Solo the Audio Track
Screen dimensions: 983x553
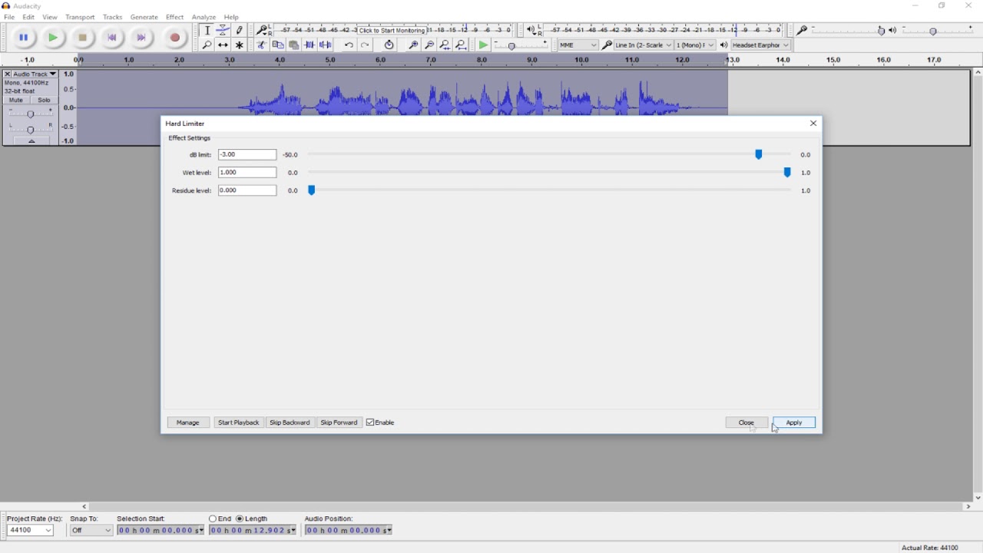44,100
